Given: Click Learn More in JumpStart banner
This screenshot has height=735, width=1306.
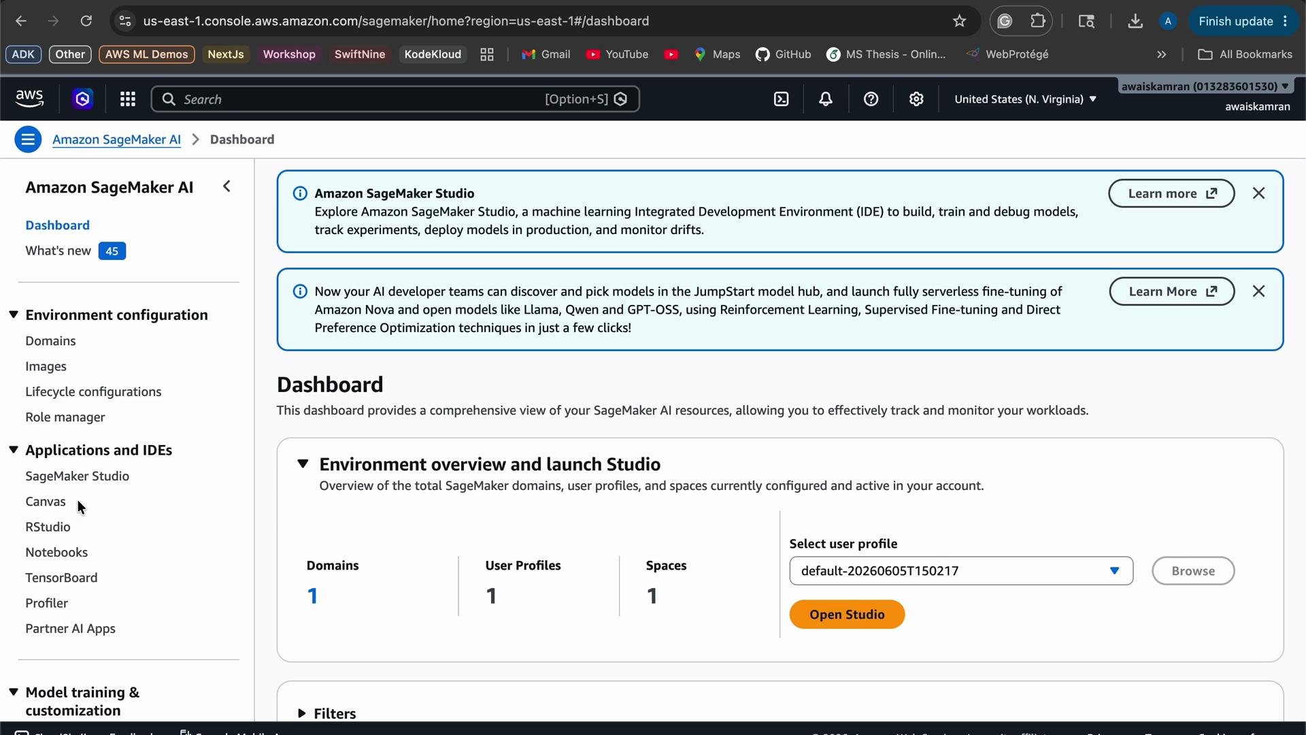Looking at the screenshot, I should pos(1171,291).
